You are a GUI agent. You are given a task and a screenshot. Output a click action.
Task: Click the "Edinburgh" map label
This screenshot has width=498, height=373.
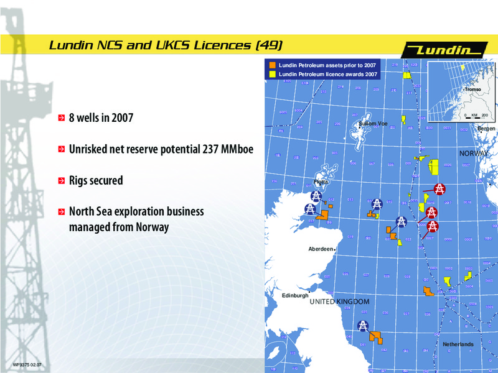coord(295,295)
